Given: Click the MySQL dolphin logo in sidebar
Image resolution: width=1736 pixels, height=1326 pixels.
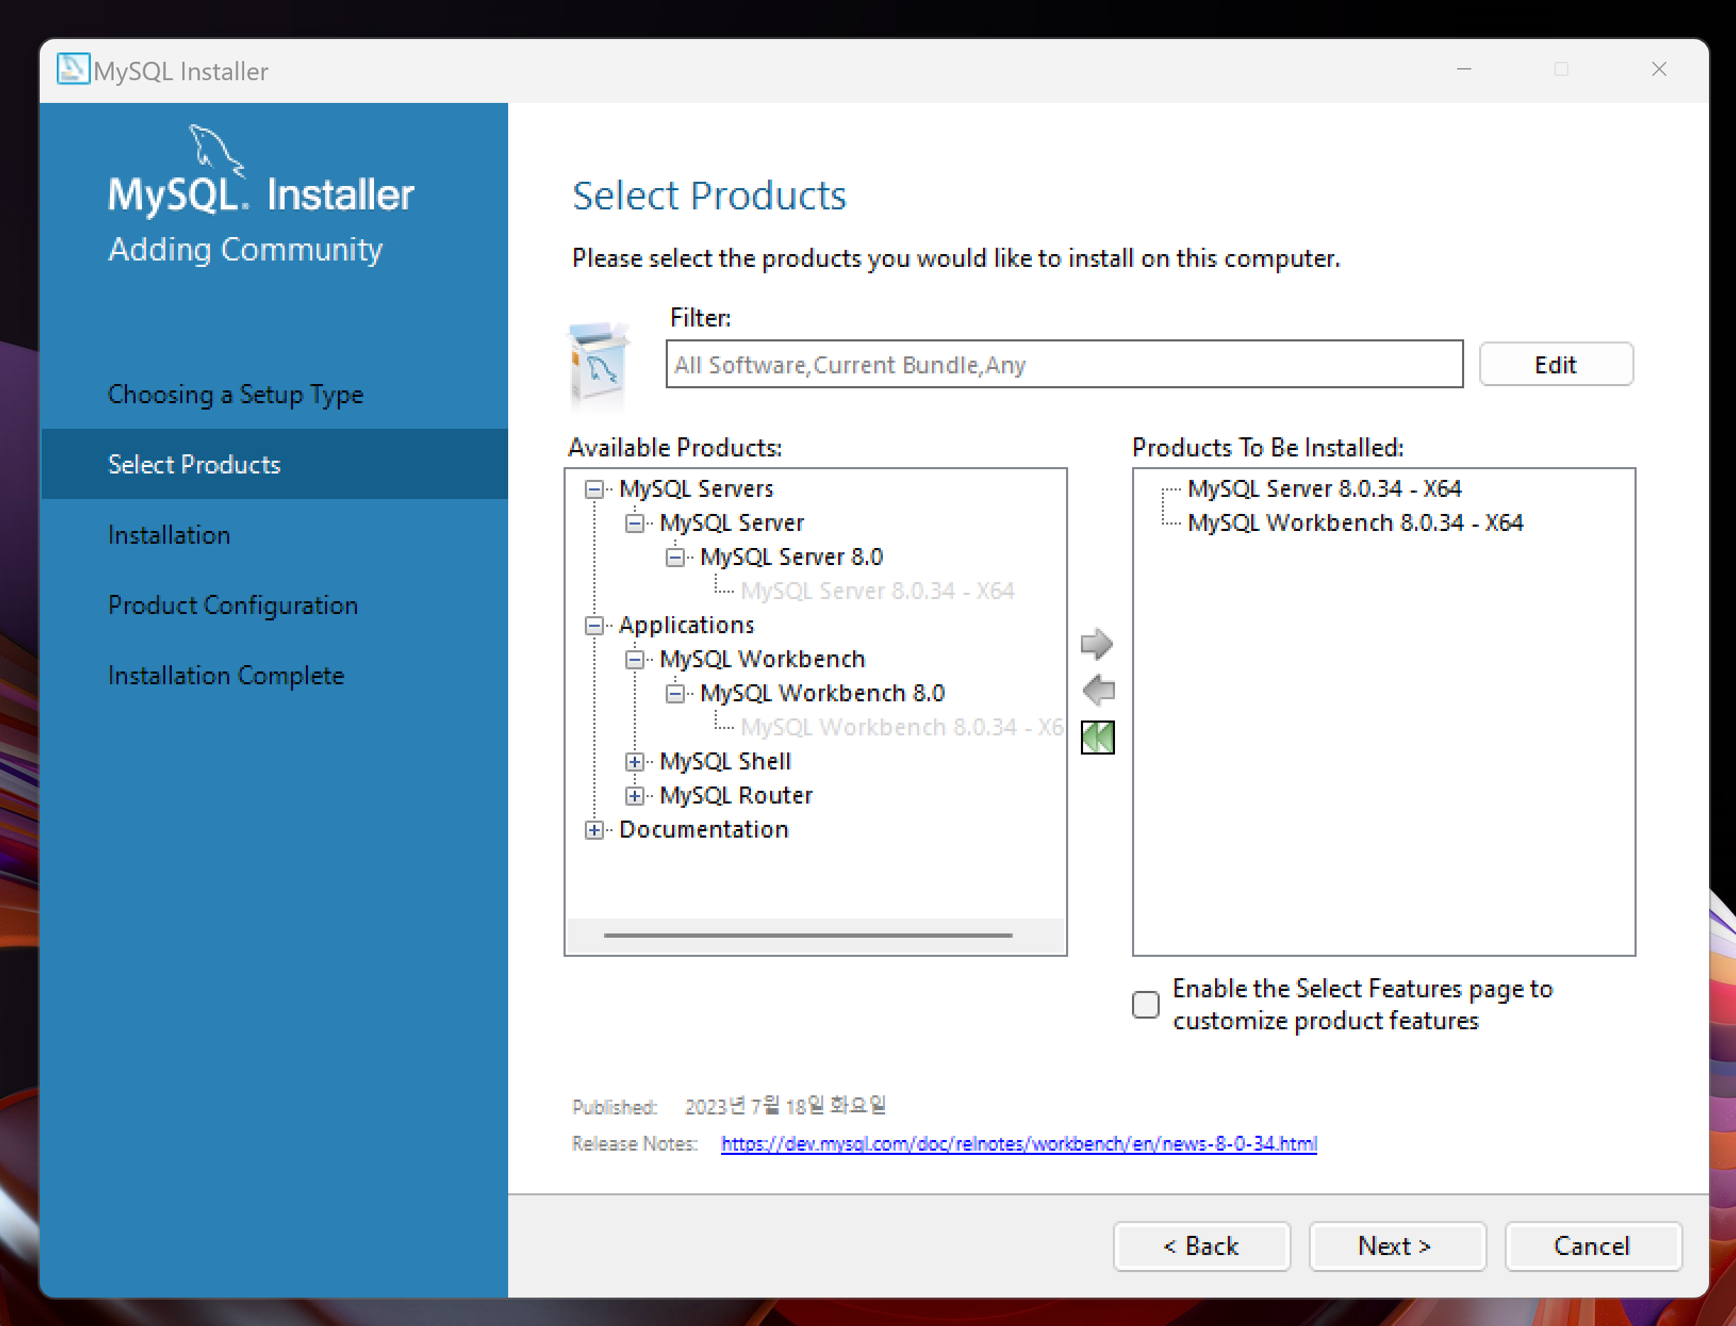Looking at the screenshot, I should [214, 149].
